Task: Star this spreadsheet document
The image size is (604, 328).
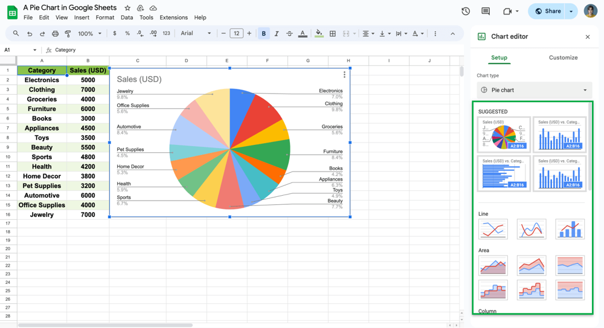Action: (x=127, y=8)
